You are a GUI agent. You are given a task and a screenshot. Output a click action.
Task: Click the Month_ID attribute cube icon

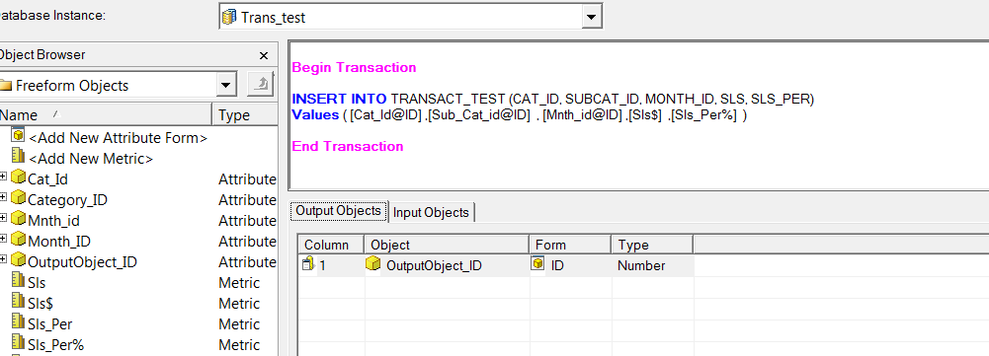19,240
